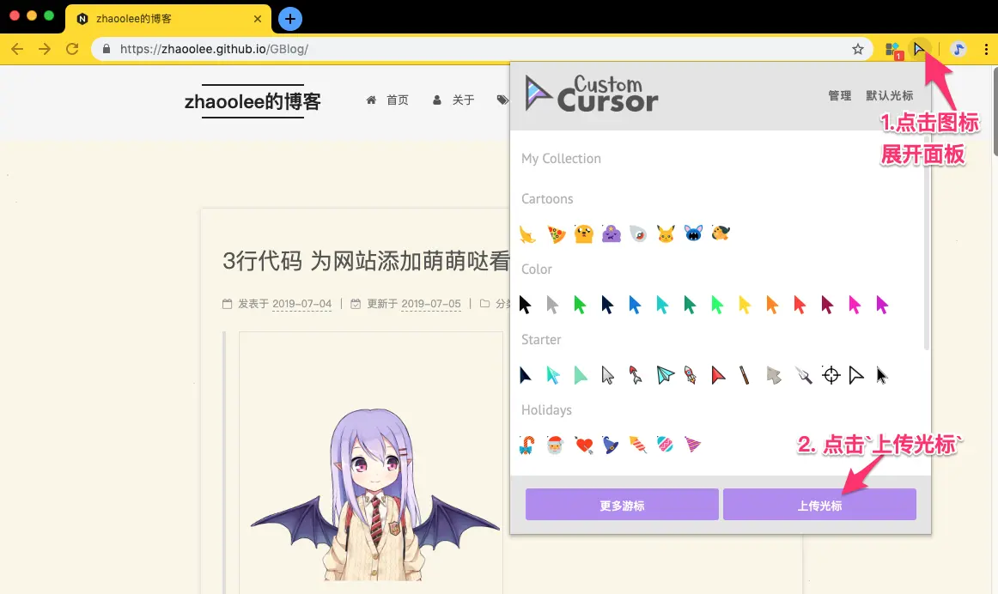This screenshot has height=594, width=998.
Task: Click the 上传光标 upload button
Action: tap(819, 505)
